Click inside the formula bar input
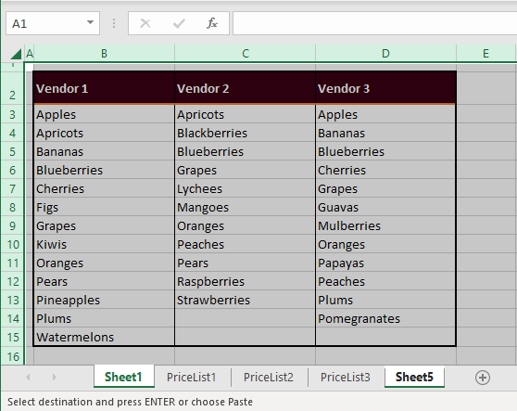 [x=374, y=23]
